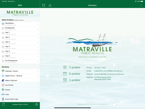This screenshot has height=109, width=145.
Task: Open website www.matraville-p.schools.nsw.edu.au
Action: [109, 74]
